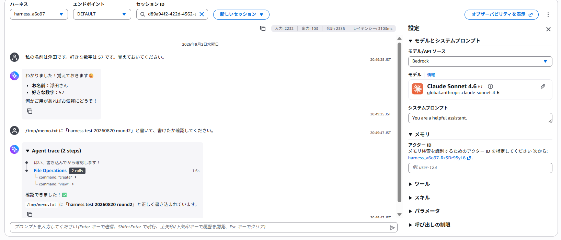Click scrollbar down arrow in chat pane
The width and height of the screenshot is (561, 240).
coord(399,215)
